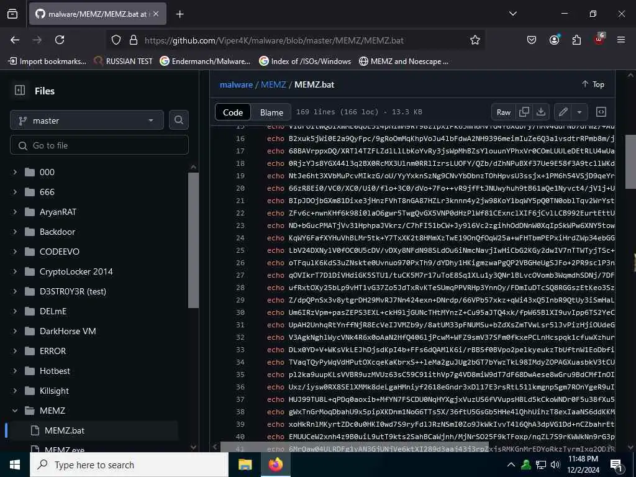Show hidden system tray icons
This screenshot has width=636, height=477.
tap(511, 465)
